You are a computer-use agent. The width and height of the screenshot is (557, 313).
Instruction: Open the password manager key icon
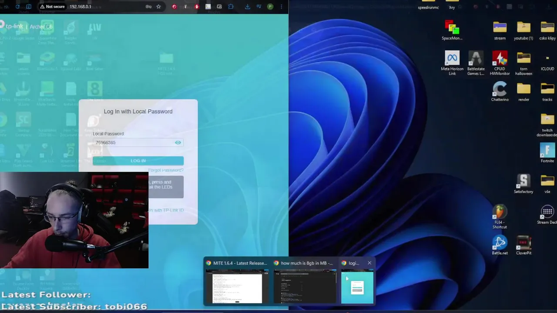click(148, 7)
